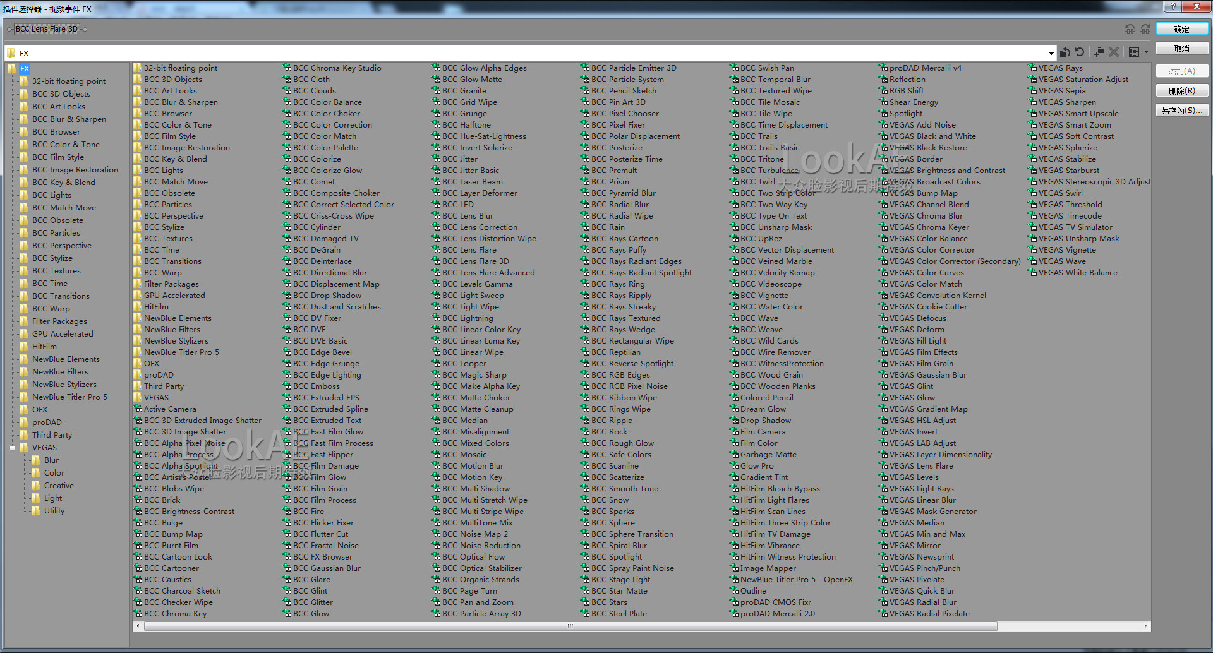
Task: Go up one folder level icon
Action: [x=1065, y=52]
